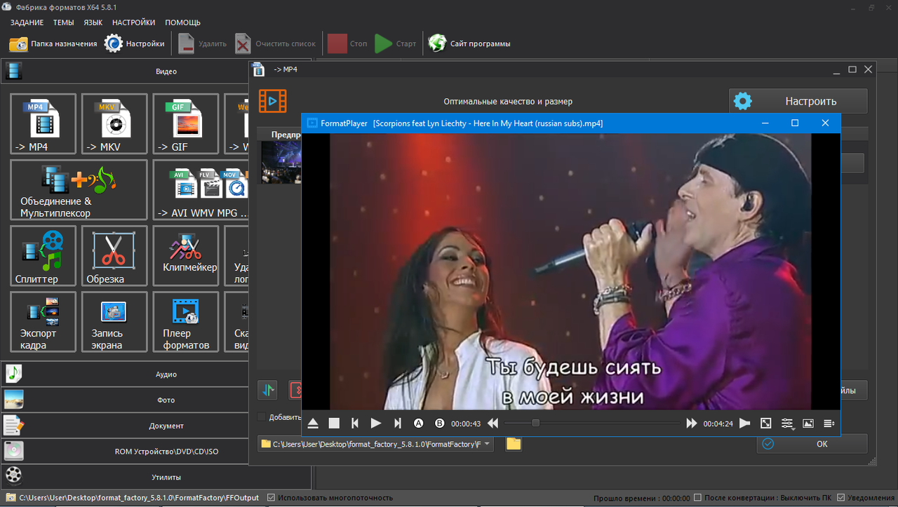Select the -> MKV conversion tile
This screenshot has height=507, width=898.
[114, 123]
